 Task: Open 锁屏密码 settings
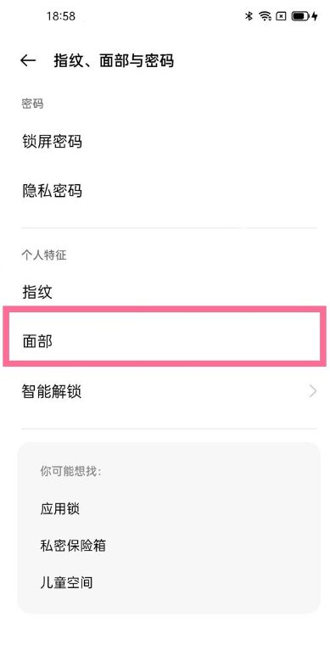coord(165,142)
